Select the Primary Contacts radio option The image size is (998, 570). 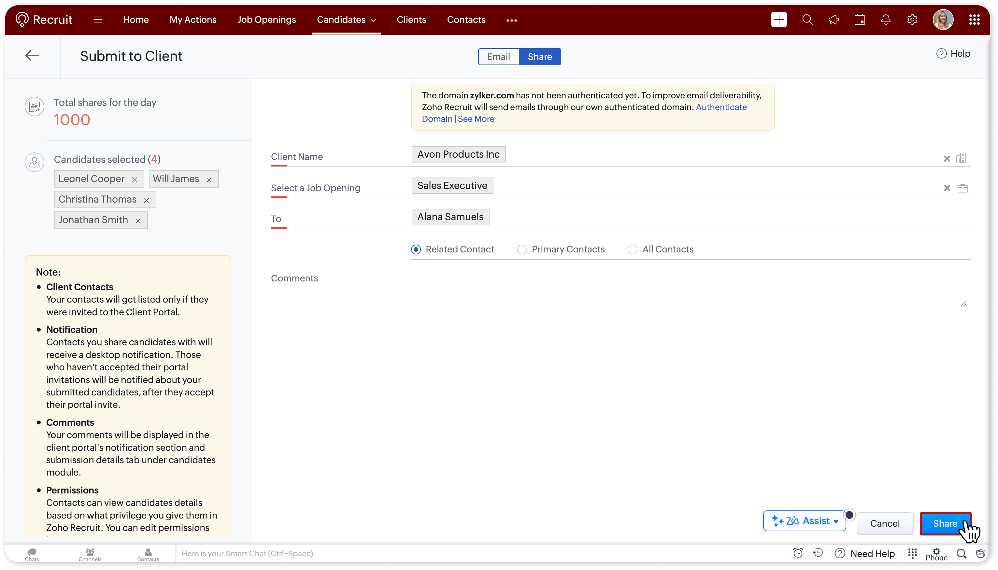[x=521, y=249]
